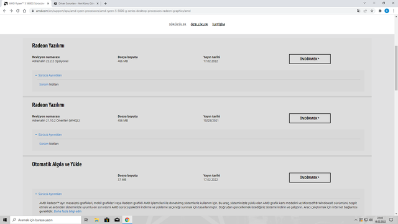398x224 pixels.
Task: Jump to the İLETİŞİM section
Action: click(218, 24)
